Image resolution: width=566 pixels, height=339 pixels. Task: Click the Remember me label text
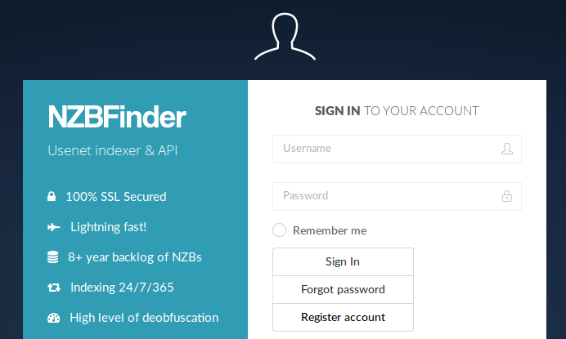click(x=330, y=230)
